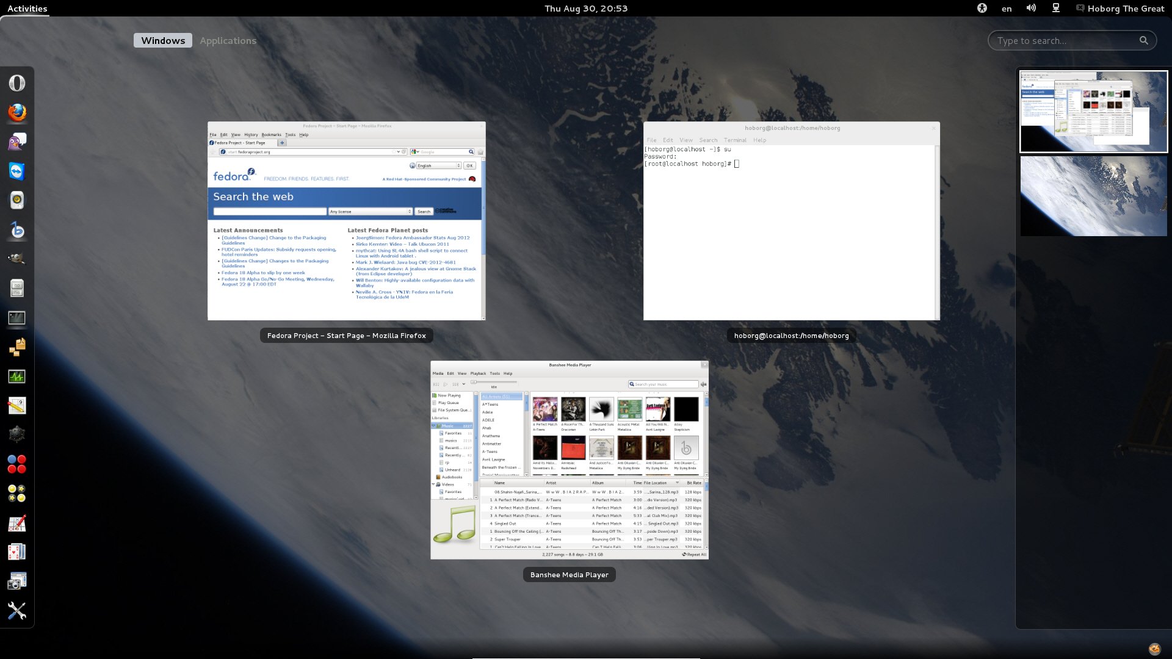Click History menu in Firefox window
This screenshot has height=659, width=1172.
coord(251,135)
